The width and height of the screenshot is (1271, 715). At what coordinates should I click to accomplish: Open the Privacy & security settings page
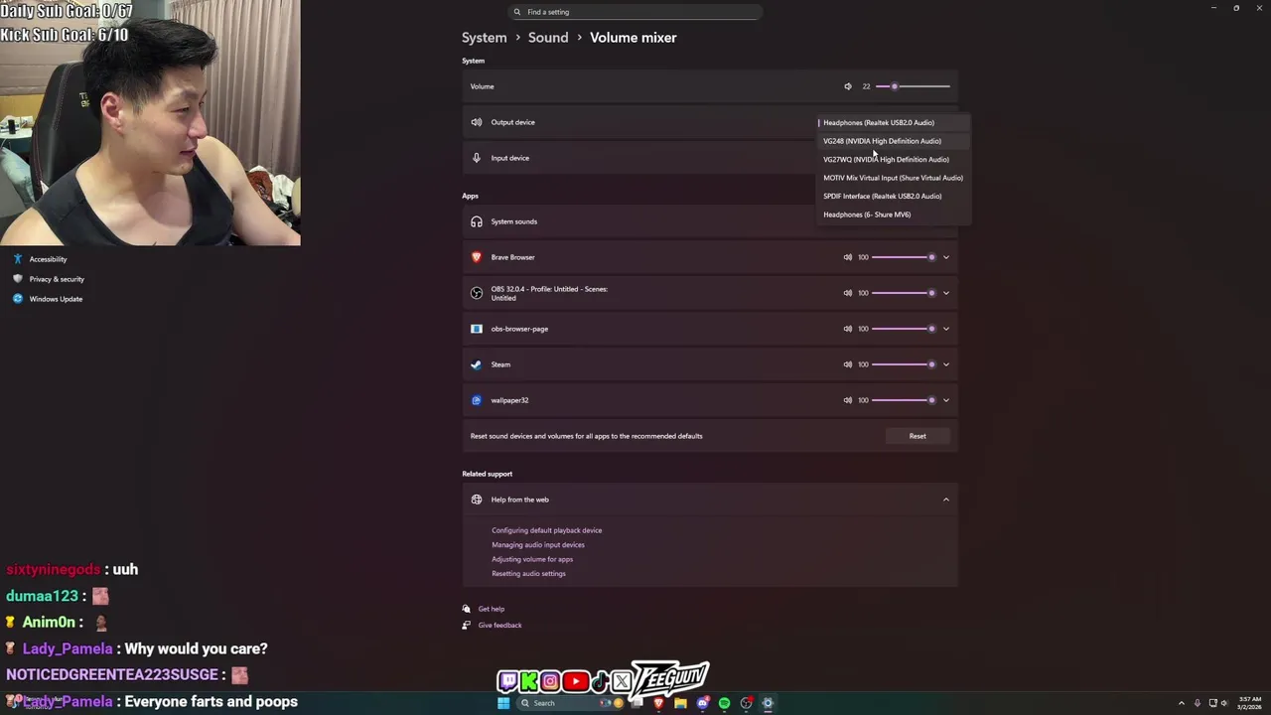click(48, 279)
